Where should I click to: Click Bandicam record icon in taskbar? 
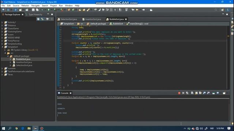coord(42,128)
